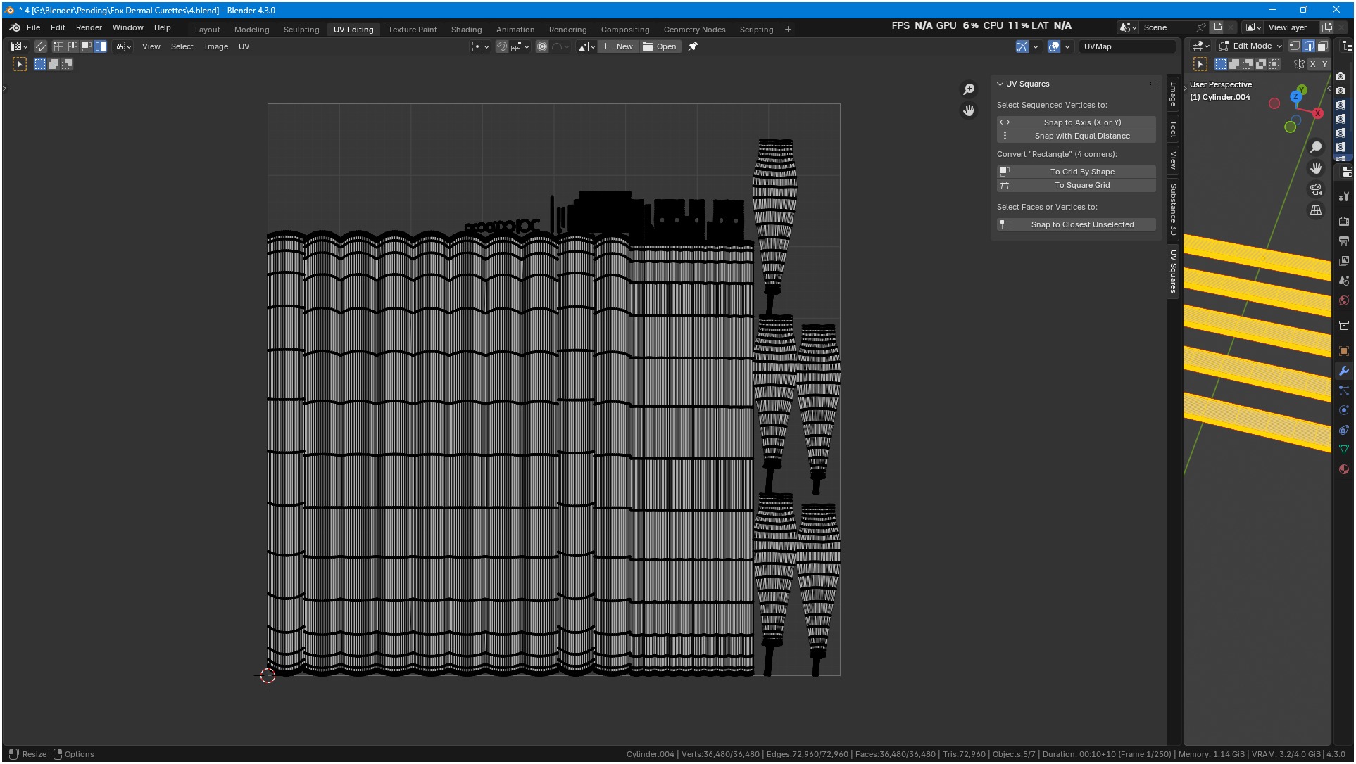Screen dimensions: 1356x764
Task: Switch to the Texture Paint workspace tab
Action: click(412, 30)
